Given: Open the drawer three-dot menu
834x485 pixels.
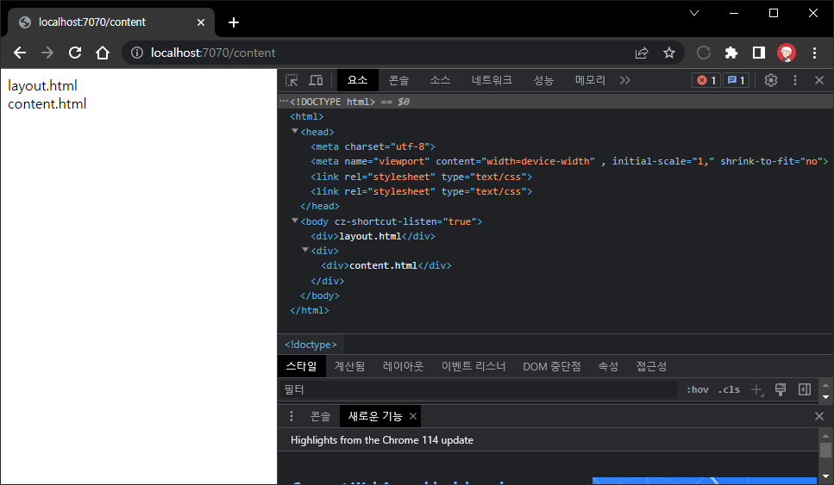Looking at the screenshot, I should (291, 416).
